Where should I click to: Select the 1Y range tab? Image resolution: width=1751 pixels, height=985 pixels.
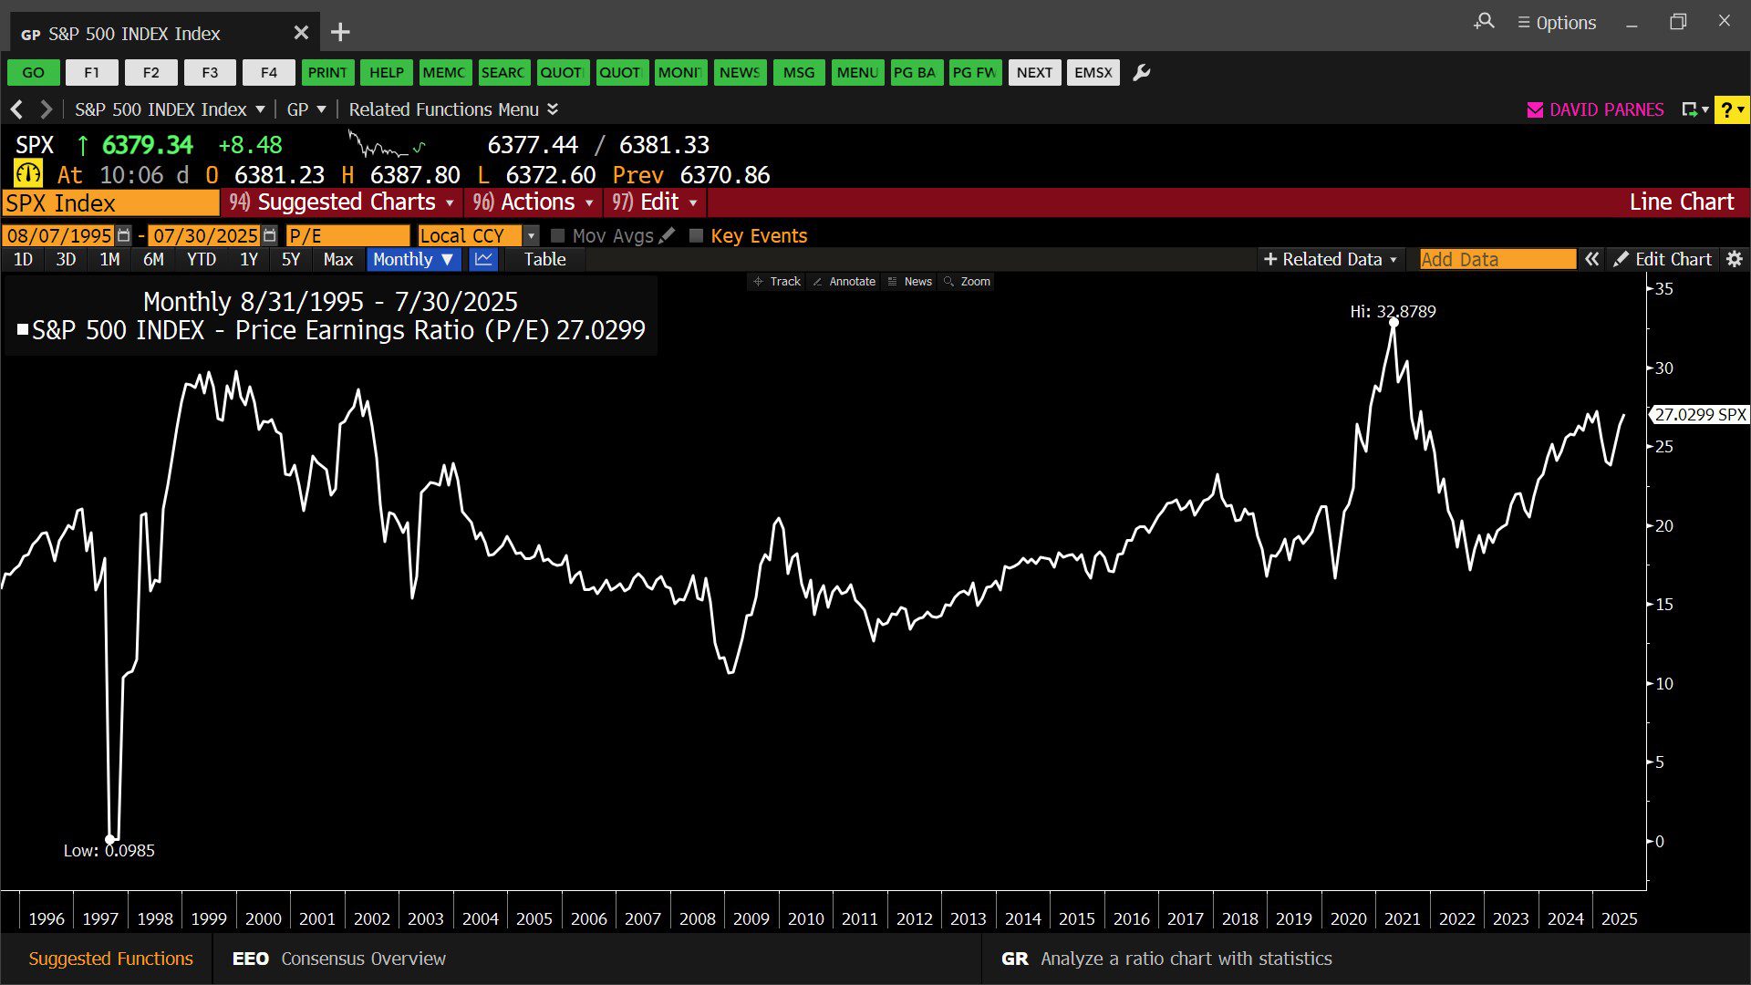249,259
